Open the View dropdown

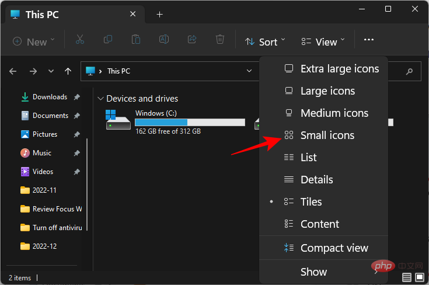[x=323, y=41]
